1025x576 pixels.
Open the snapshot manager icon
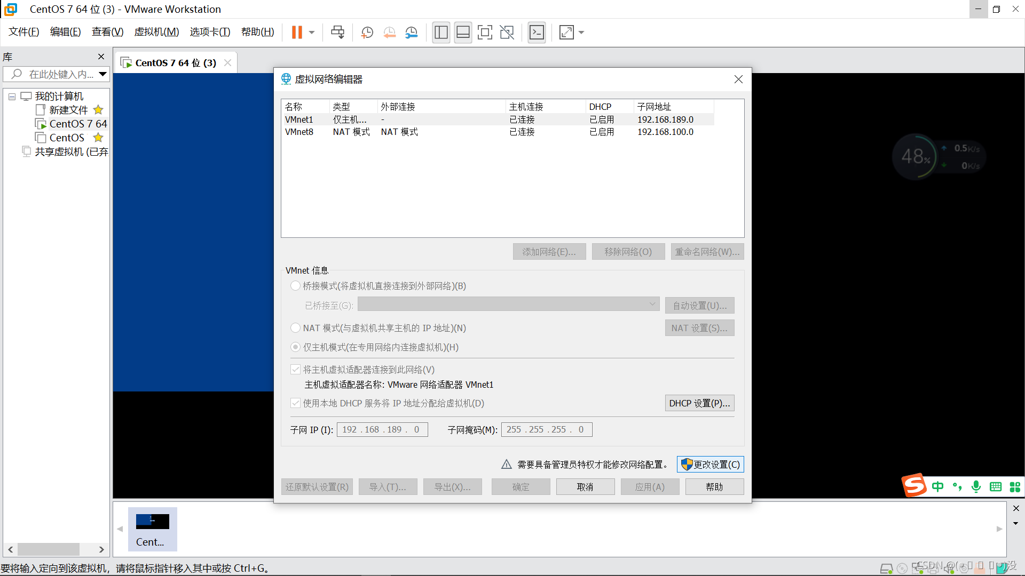(x=412, y=33)
